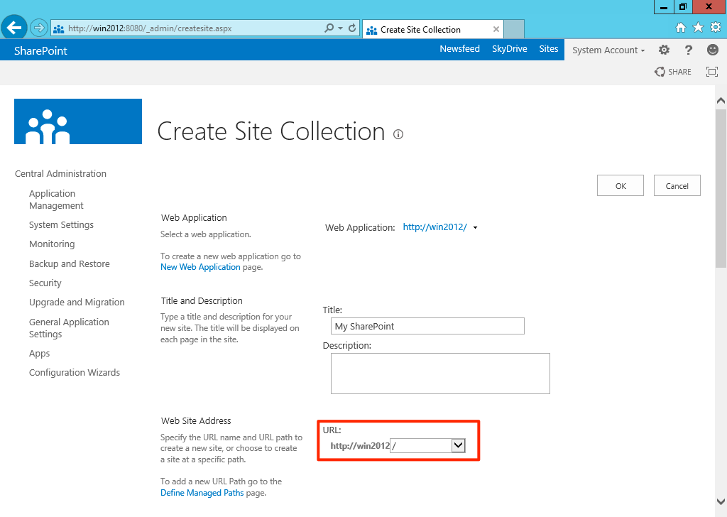This screenshot has width=727, height=517.
Task: Toggle focus on content icon
Action: [711, 72]
